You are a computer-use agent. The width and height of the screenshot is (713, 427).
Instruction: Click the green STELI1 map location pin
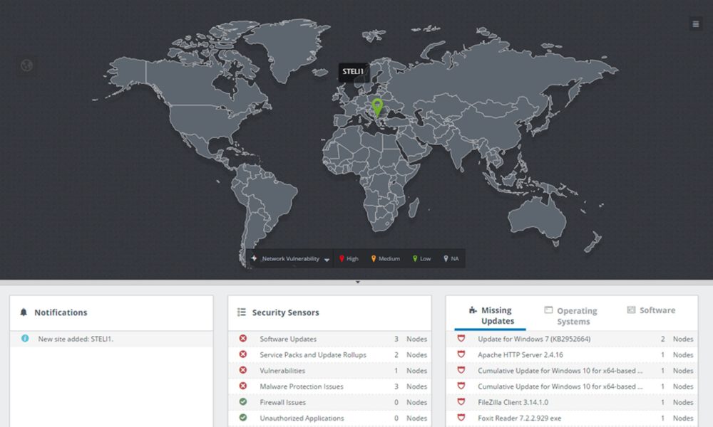coord(377,107)
